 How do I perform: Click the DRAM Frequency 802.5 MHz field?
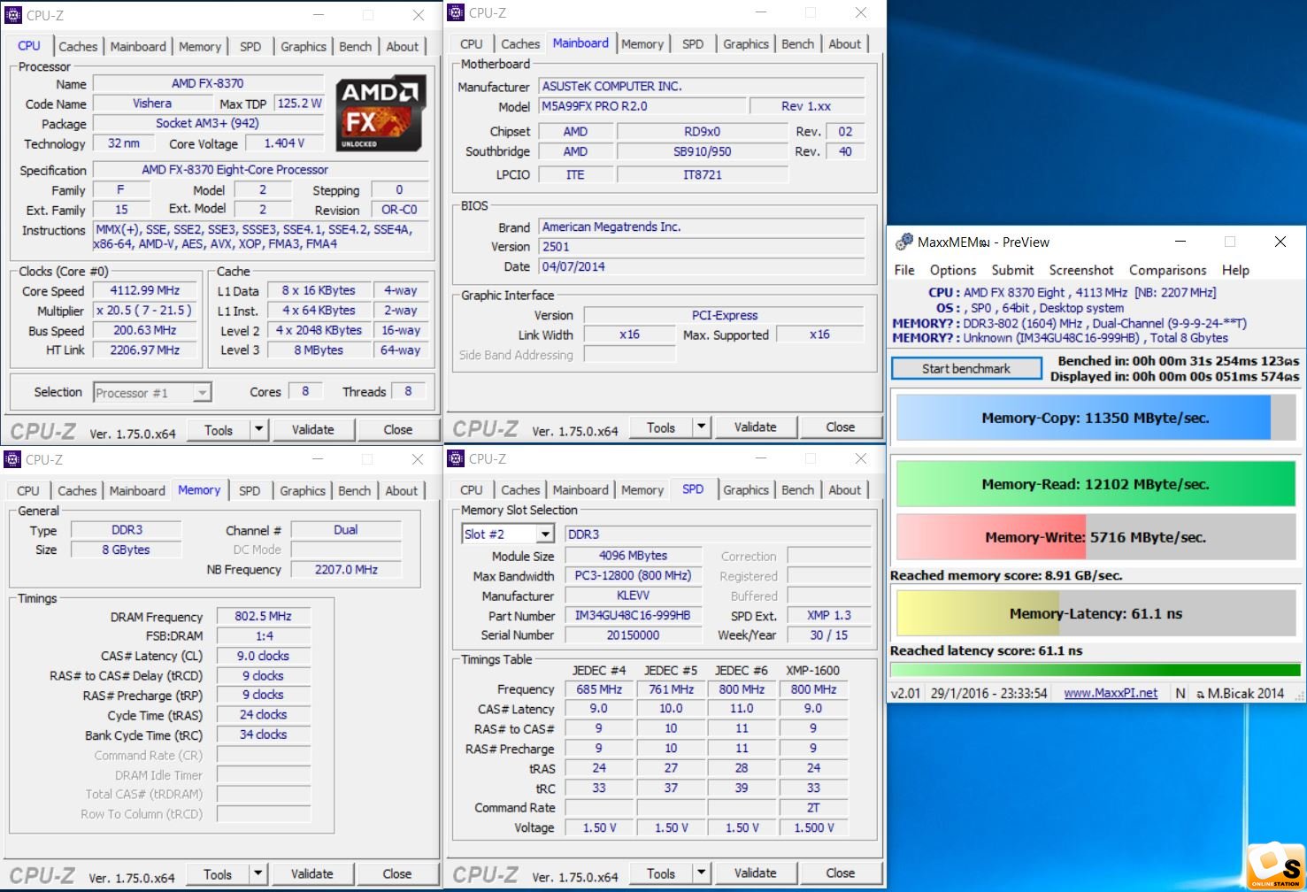(264, 616)
